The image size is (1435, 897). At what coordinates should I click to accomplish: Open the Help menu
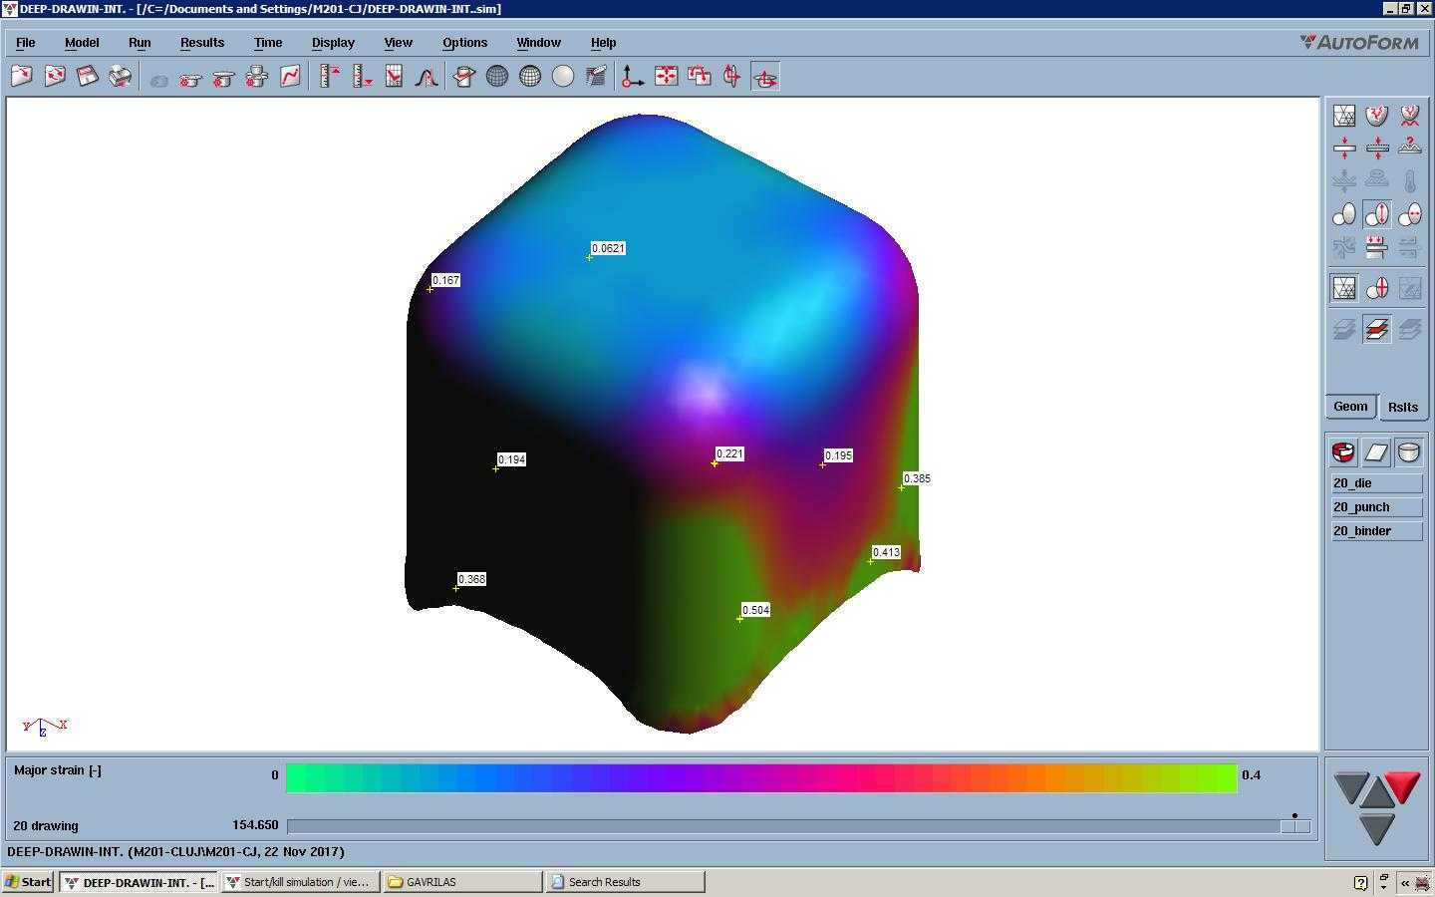pyautogui.click(x=604, y=43)
